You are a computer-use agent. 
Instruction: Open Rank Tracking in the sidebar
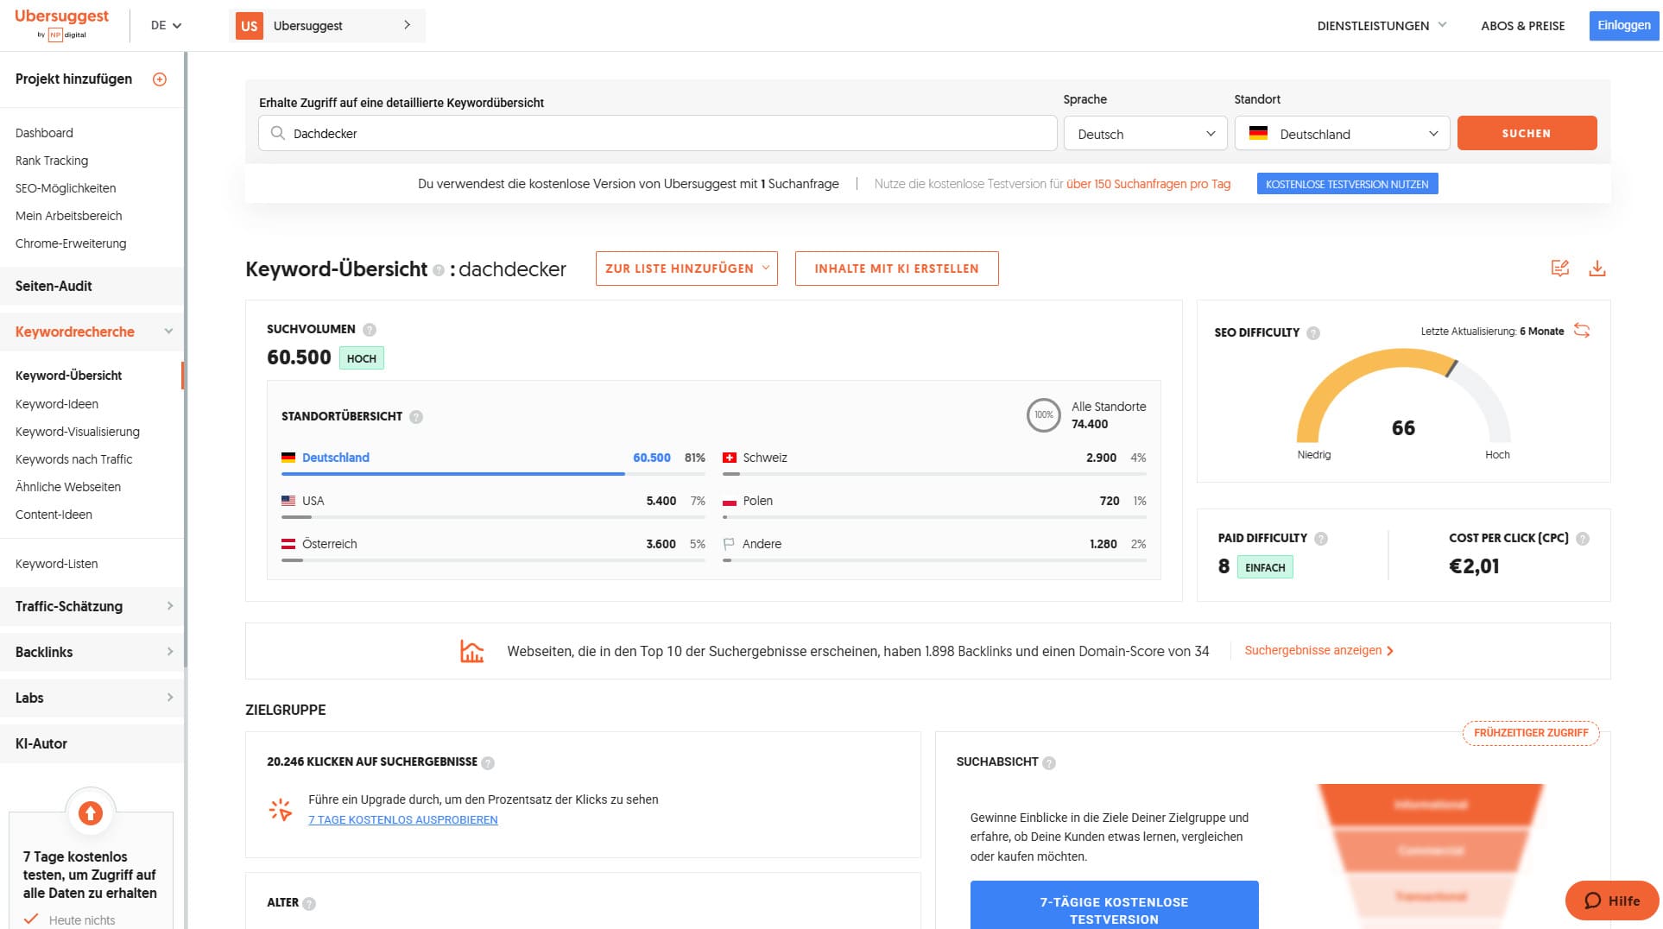point(52,161)
